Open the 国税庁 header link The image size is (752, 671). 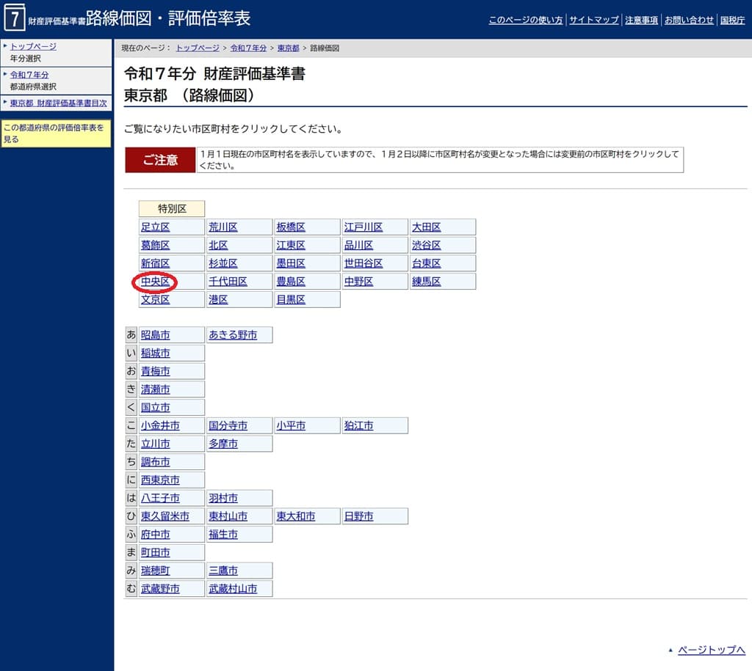[x=732, y=20]
